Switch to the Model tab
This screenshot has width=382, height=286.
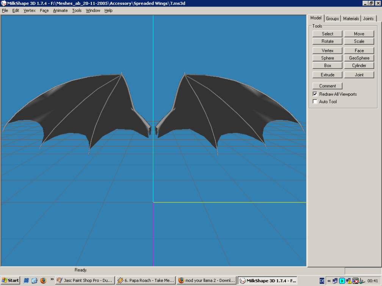click(x=316, y=18)
